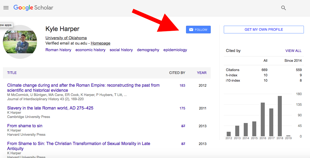The image size is (310, 158).
Task: Open Slavery in the late Roman world
Action: pos(50,108)
